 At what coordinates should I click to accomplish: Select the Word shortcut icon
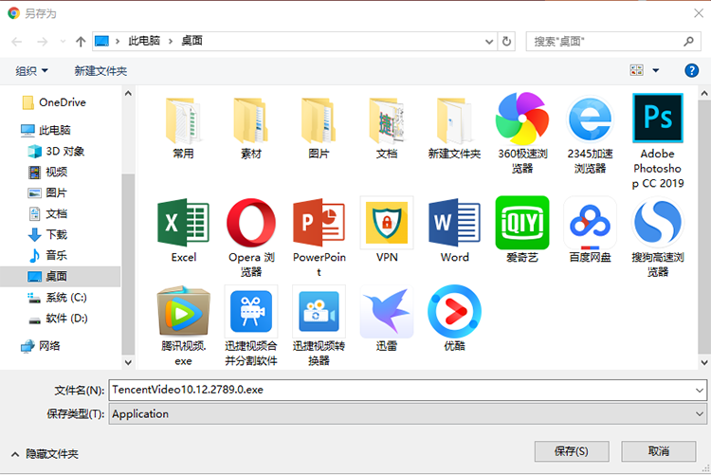(454, 222)
